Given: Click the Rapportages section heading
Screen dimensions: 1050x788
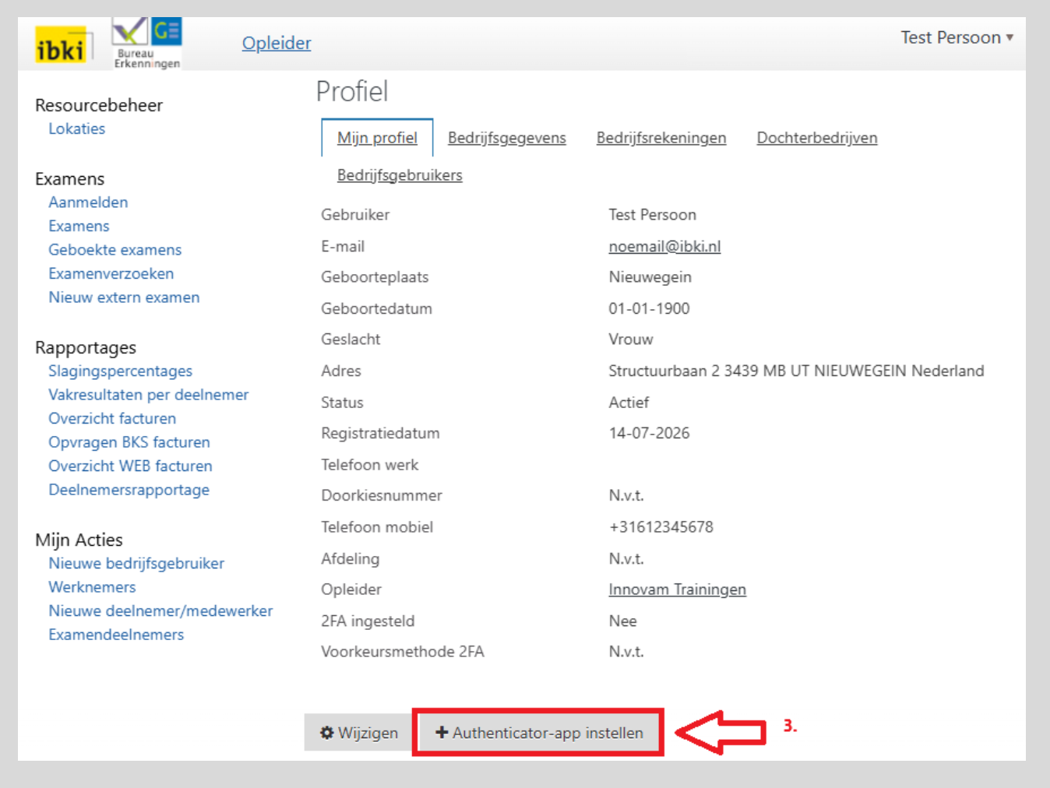Looking at the screenshot, I should [86, 347].
